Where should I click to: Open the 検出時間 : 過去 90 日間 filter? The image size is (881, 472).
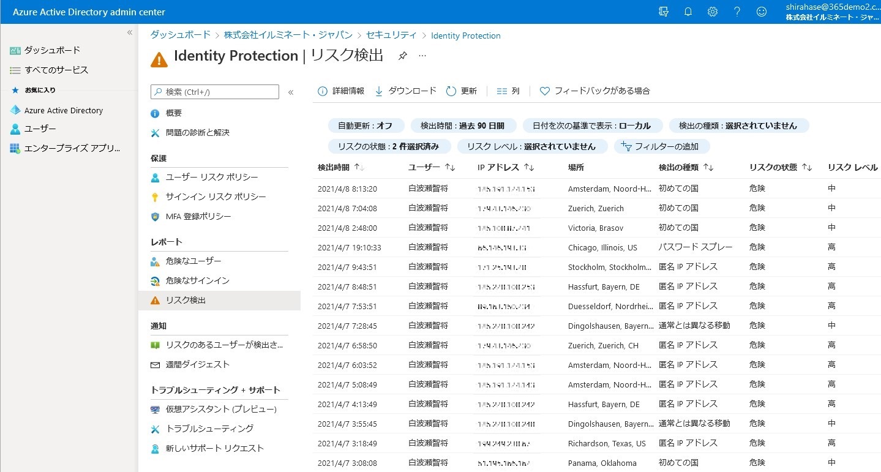[463, 125]
